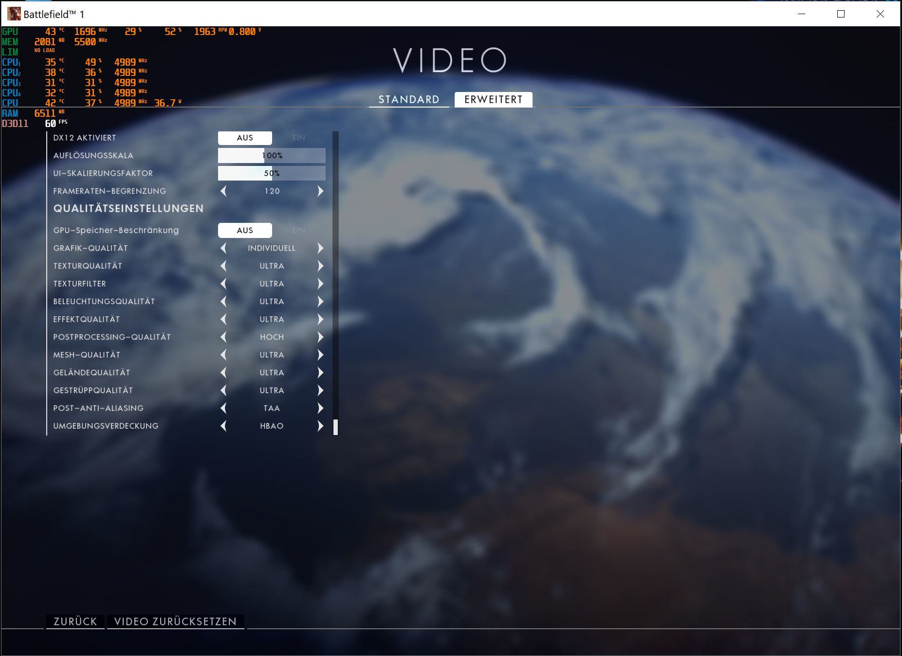Click the RAM 6511 MB overlay readout
The width and height of the screenshot is (902, 656).
tap(33, 113)
